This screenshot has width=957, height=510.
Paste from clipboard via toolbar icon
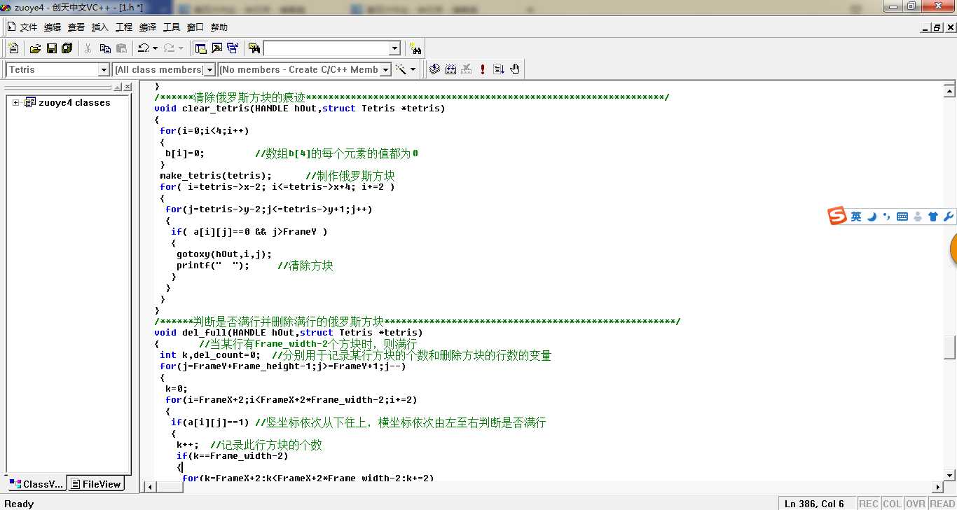121,48
